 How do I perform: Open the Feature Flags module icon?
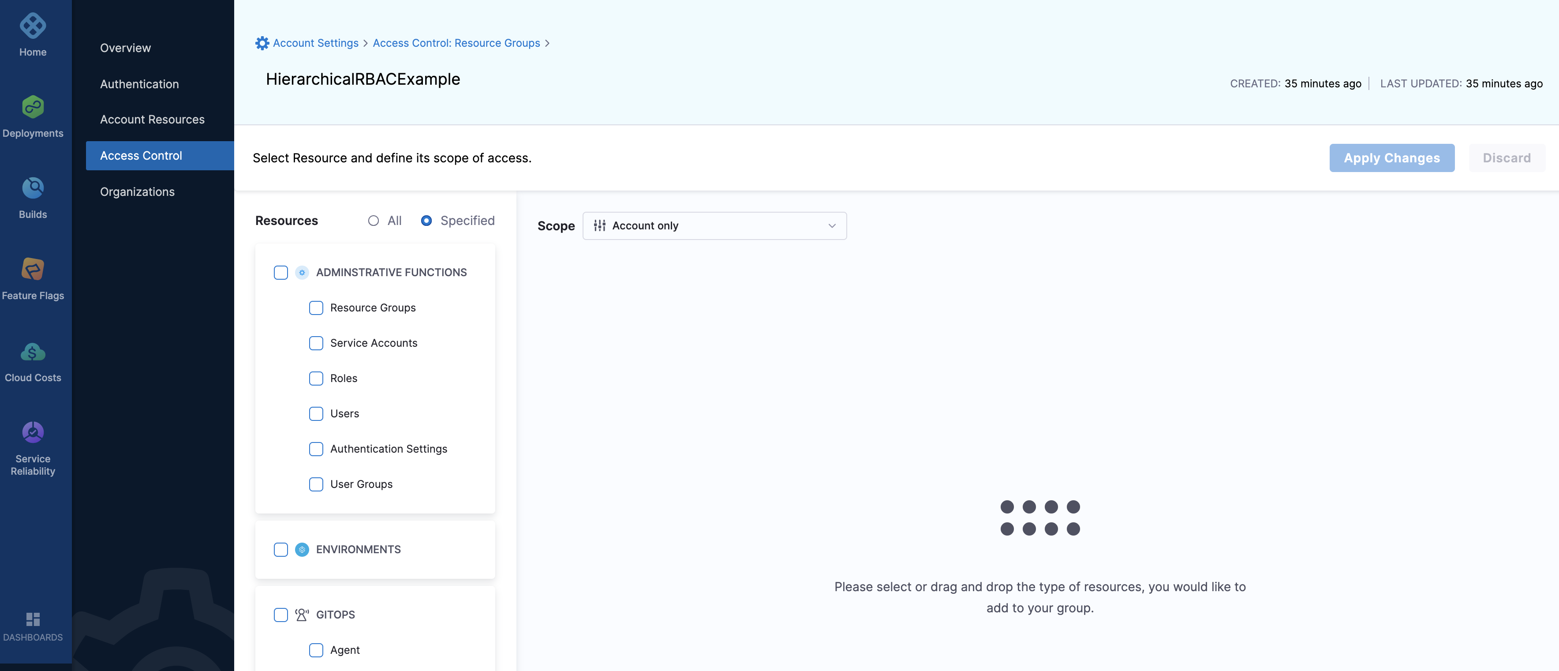click(33, 269)
